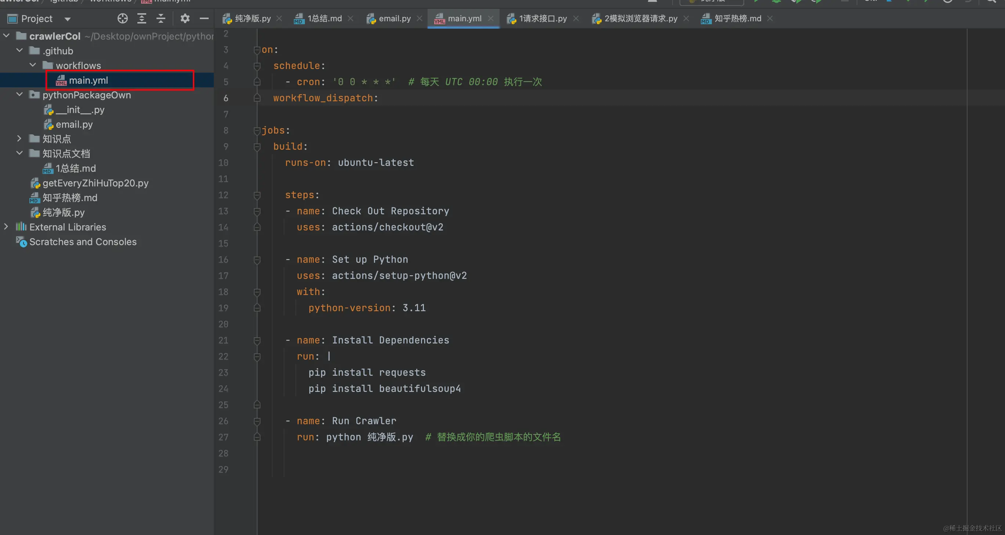Hide the Project panel with minus icon
Image resolution: width=1005 pixels, height=535 pixels.
click(x=204, y=18)
